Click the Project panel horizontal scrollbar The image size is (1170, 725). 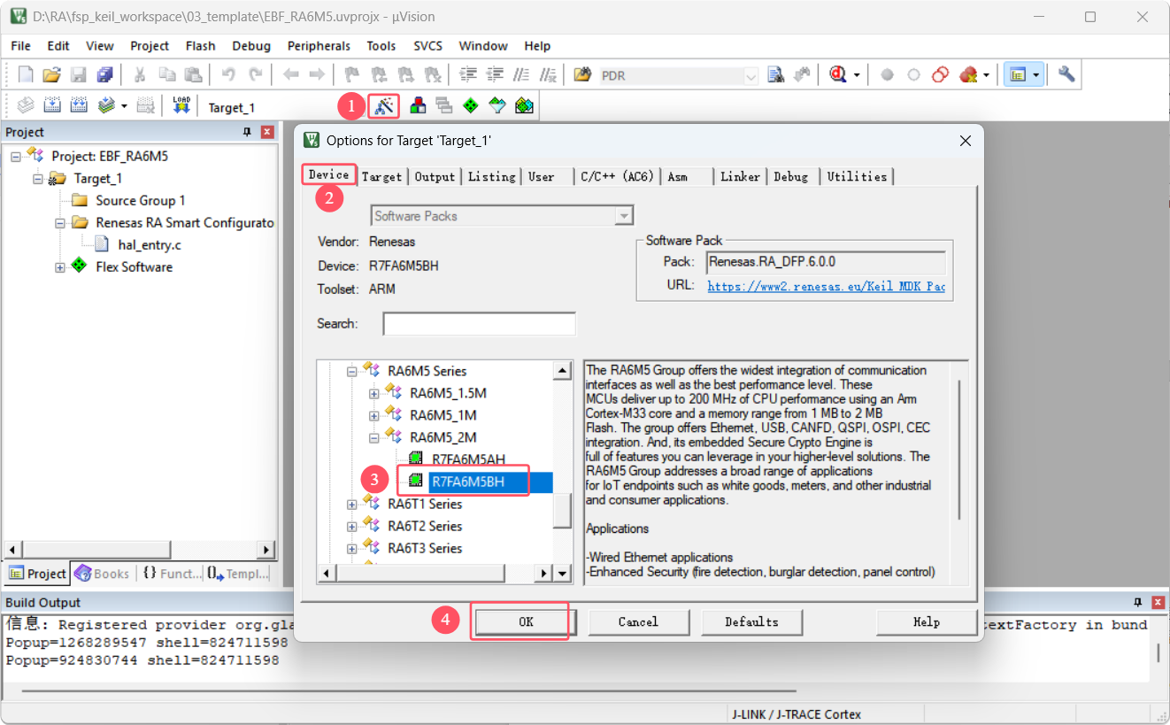142,550
